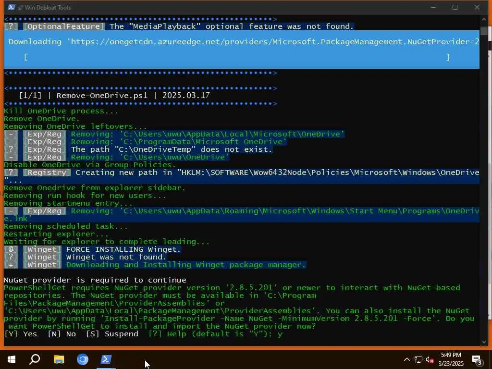Click 'The path "C:\OneDriveTemp" does not exist.' line
Viewport: 492px width, 369px height.
coord(172,150)
